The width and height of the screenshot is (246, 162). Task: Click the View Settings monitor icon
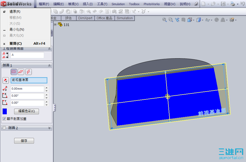[232, 20]
